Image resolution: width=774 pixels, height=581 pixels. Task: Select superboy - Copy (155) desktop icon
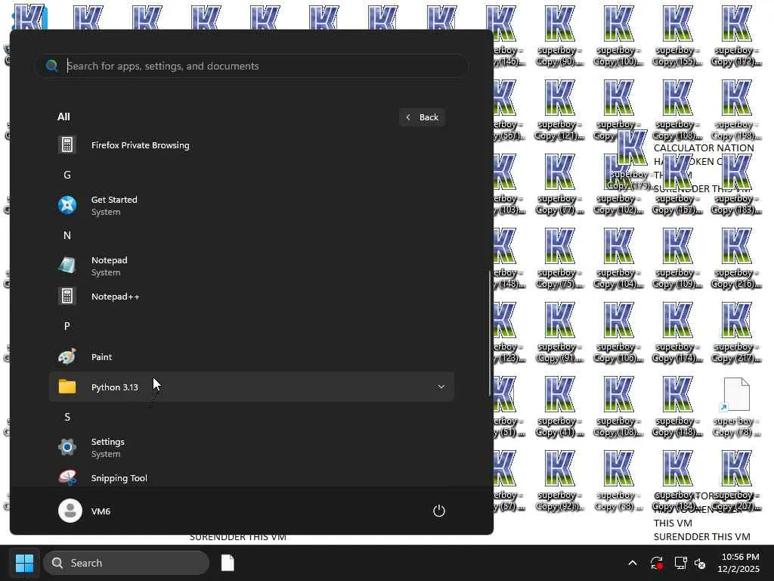pos(677,36)
